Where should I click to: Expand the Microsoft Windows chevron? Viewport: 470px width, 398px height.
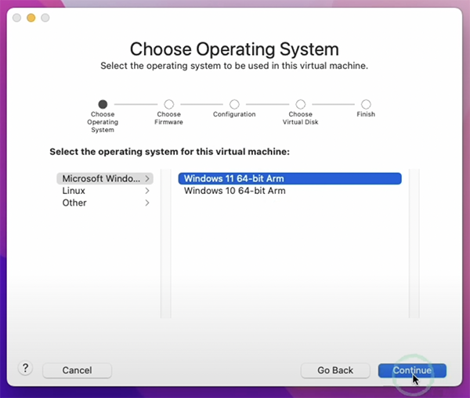tap(147, 178)
